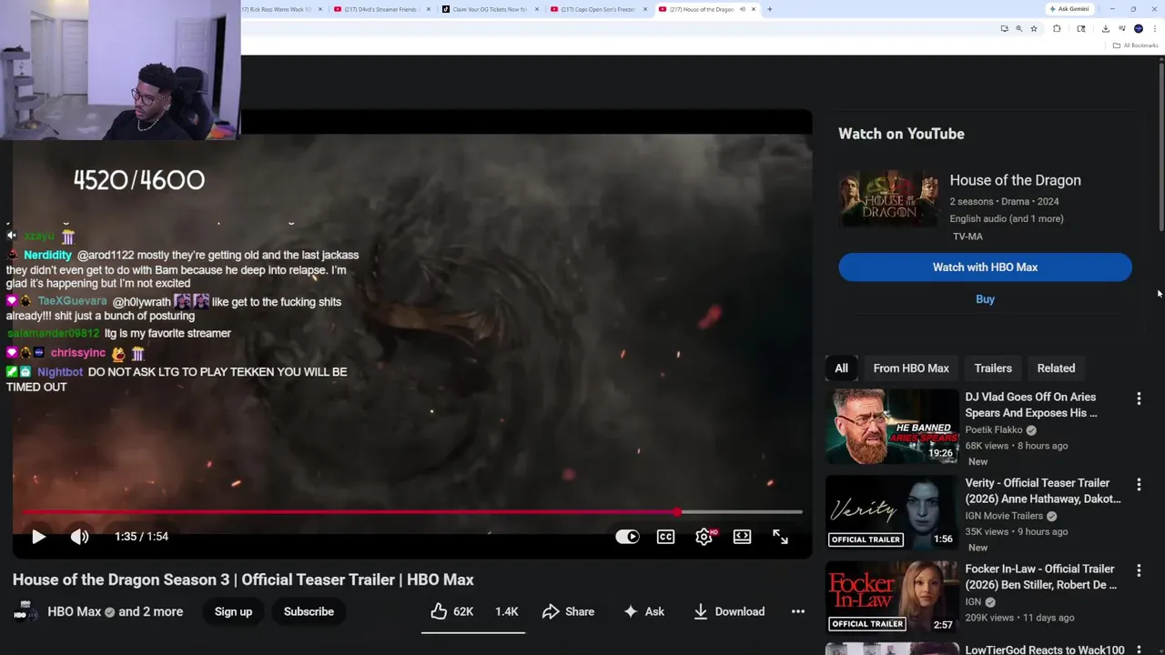Mute the House of the Dragon tab audio
Viewport: 1165px width, 655px height.
tap(743, 9)
